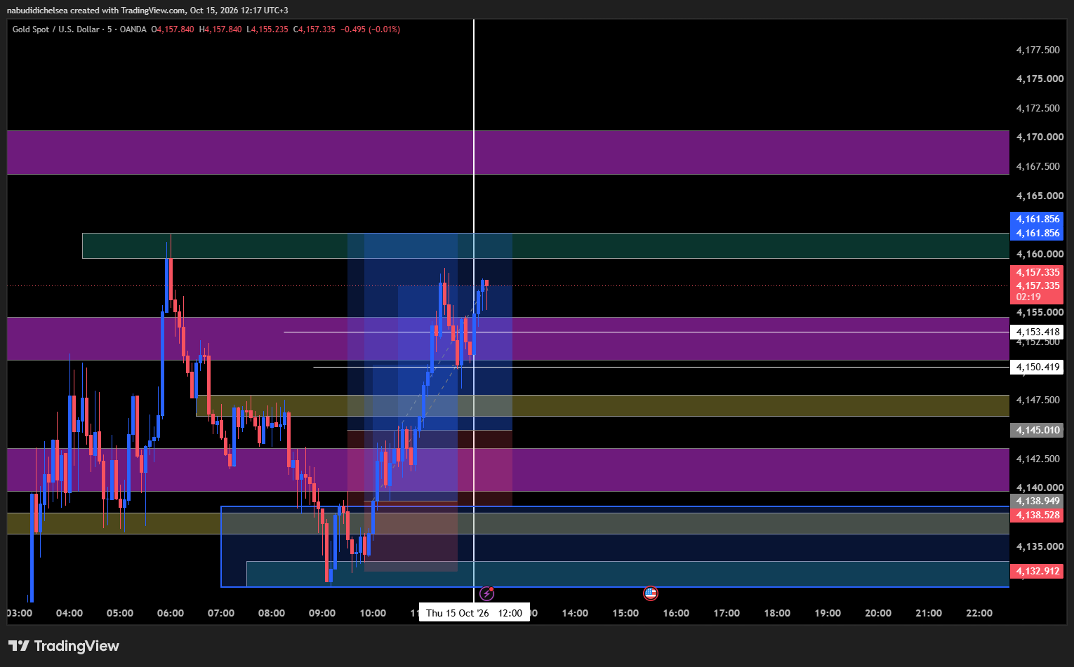Viewport: 1074px width, 667px height.
Task: Click the gray price label 4,138.949
Action: 1037,501
